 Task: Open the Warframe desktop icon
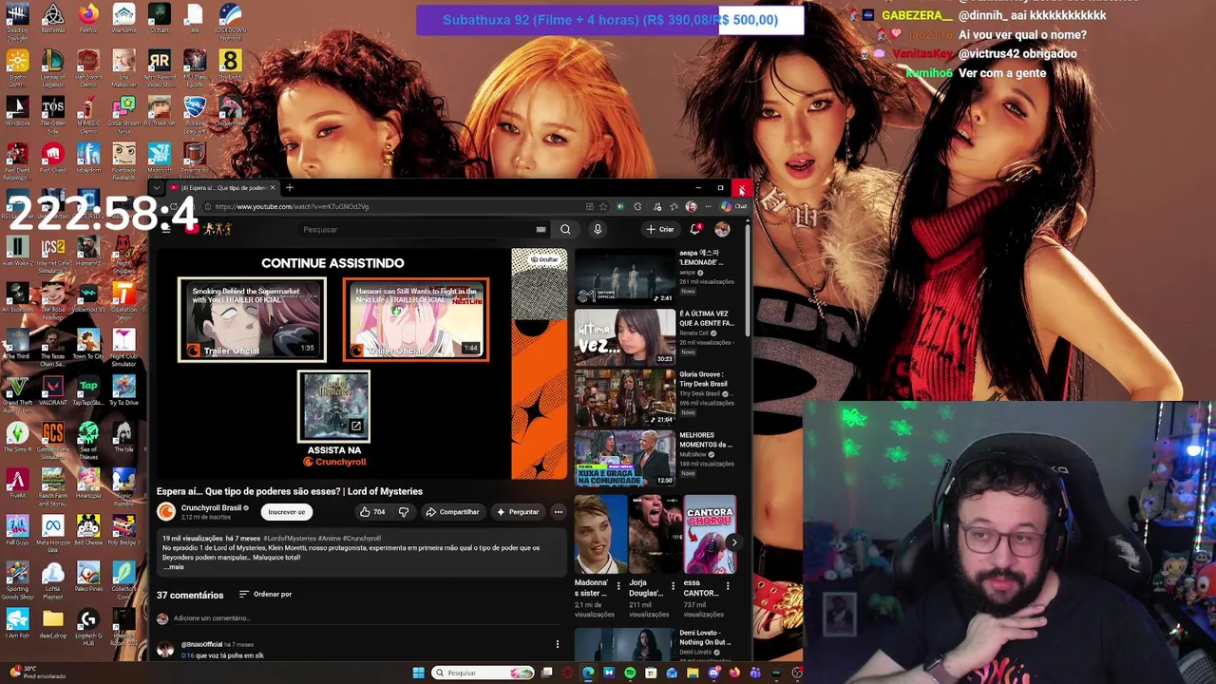(123, 18)
